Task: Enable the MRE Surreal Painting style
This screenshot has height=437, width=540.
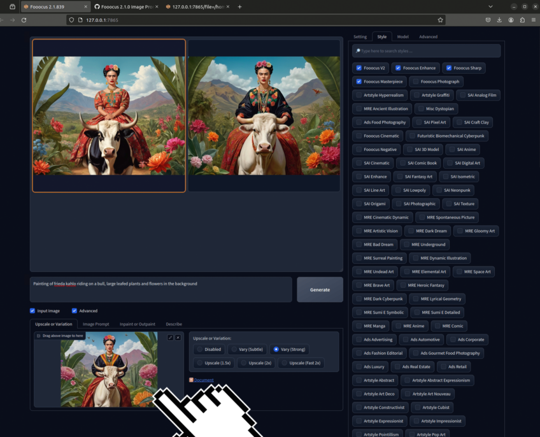Action: [359, 258]
